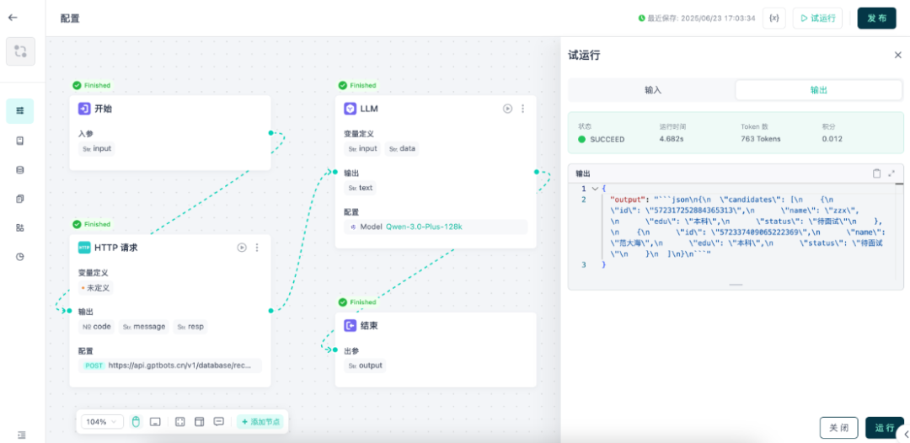Open the book icon in the sidebar
910x443 pixels.
click(19, 141)
